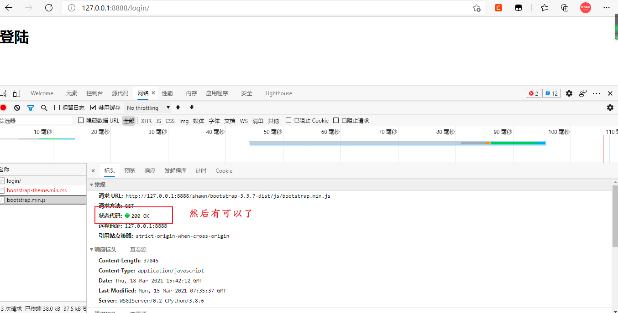Open the browser profile avatar
Screen dimensions: 618x313
tap(586, 8)
